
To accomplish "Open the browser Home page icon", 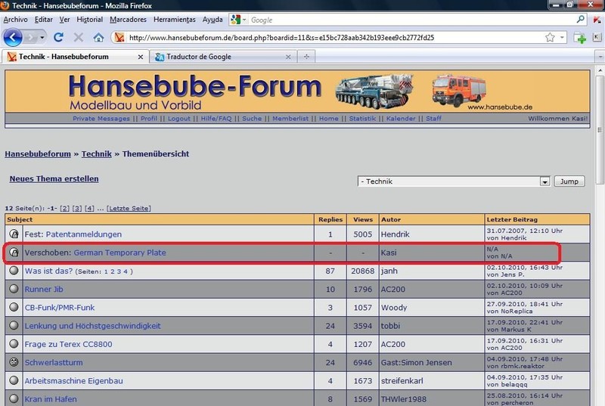I will click(99, 37).
